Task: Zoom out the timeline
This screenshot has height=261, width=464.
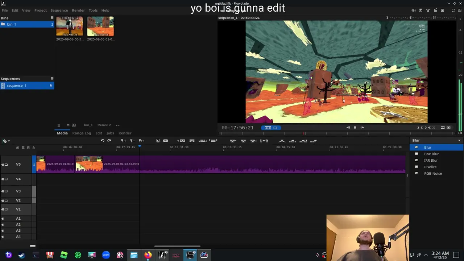Action: (x=133, y=141)
